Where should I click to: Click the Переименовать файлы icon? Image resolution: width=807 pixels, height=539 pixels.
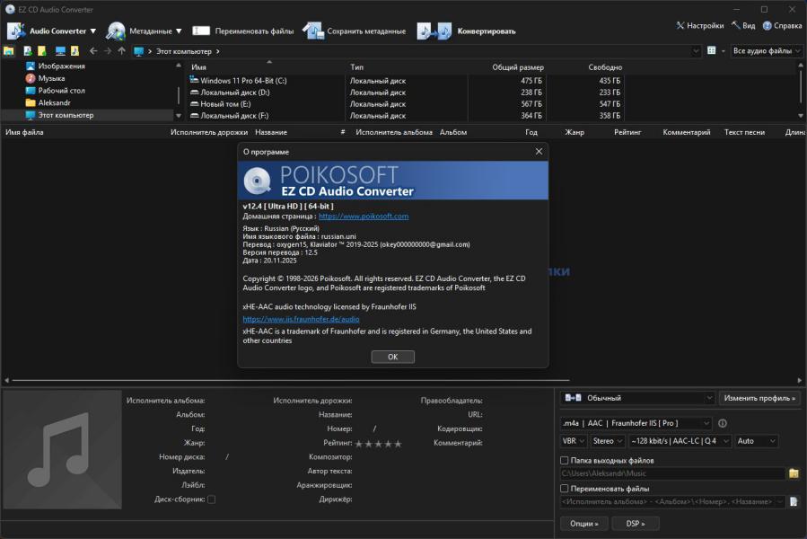point(201,31)
